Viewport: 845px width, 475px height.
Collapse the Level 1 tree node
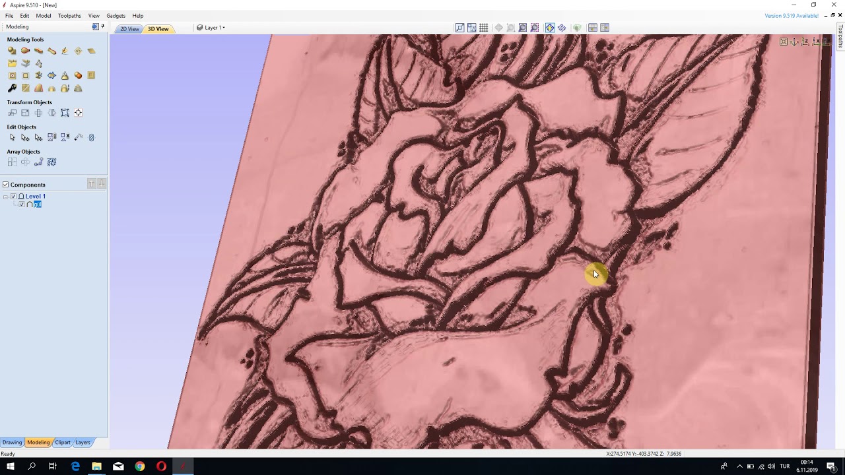click(x=6, y=197)
